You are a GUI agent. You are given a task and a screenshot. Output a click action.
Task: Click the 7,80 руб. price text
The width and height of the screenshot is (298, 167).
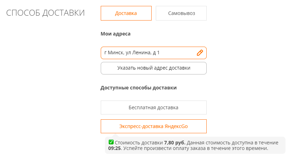(x=175, y=143)
